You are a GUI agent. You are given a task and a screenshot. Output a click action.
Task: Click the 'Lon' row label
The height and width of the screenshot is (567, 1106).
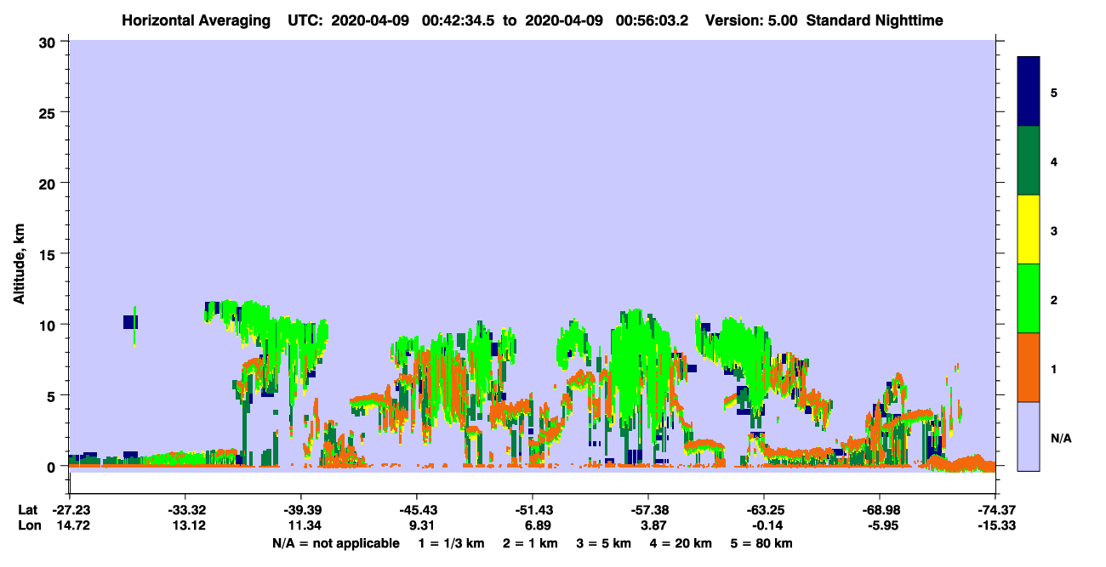click(28, 526)
